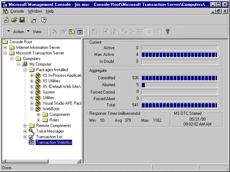Click the tree pane horizontal scrollbar thumb
Screen dimensions: 230x172
click(x=27, y=161)
